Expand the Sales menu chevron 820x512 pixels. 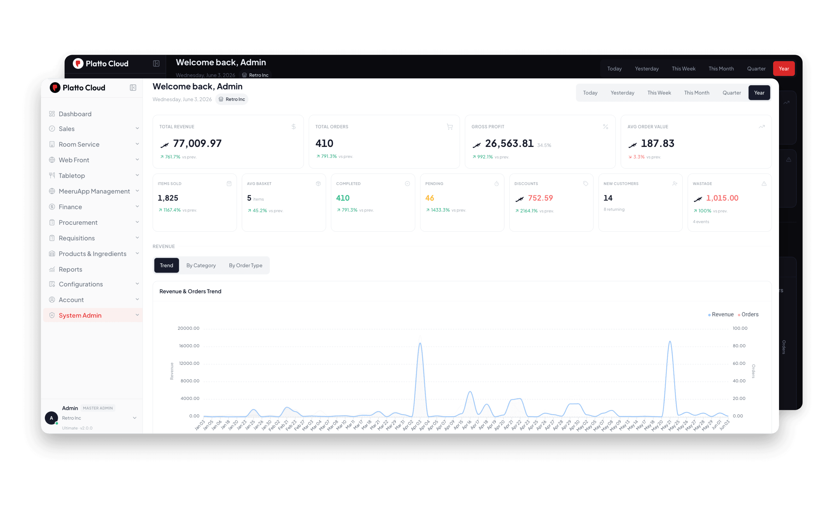(x=137, y=128)
